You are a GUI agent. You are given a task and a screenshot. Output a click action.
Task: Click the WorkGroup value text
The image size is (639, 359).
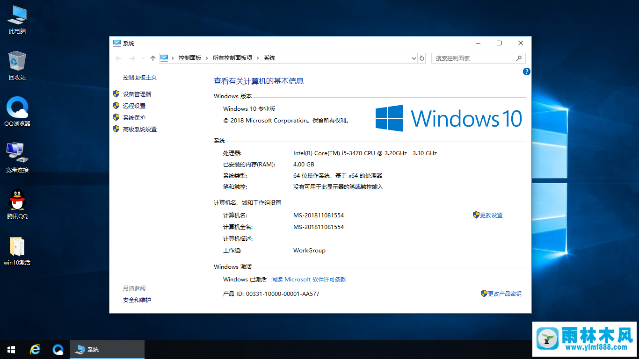pos(309,251)
